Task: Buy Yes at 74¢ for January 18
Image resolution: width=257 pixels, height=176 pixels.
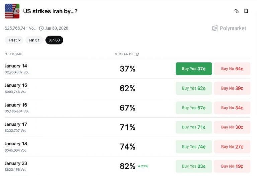Action: (194, 146)
